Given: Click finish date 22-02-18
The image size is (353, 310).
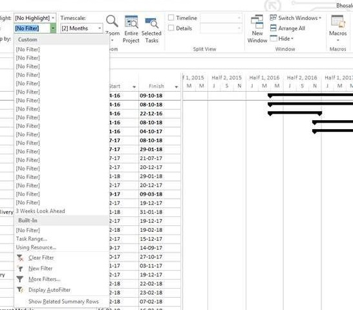Looking at the screenshot, I should click(151, 284).
